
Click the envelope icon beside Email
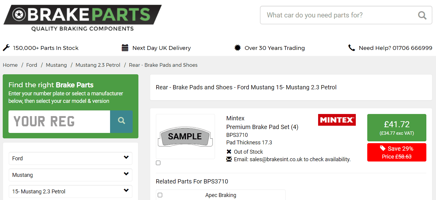[x=229, y=159]
